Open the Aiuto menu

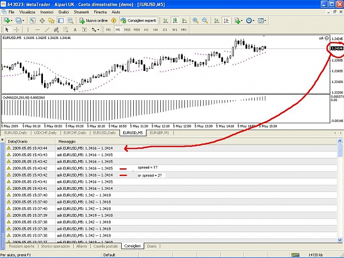[116, 12]
